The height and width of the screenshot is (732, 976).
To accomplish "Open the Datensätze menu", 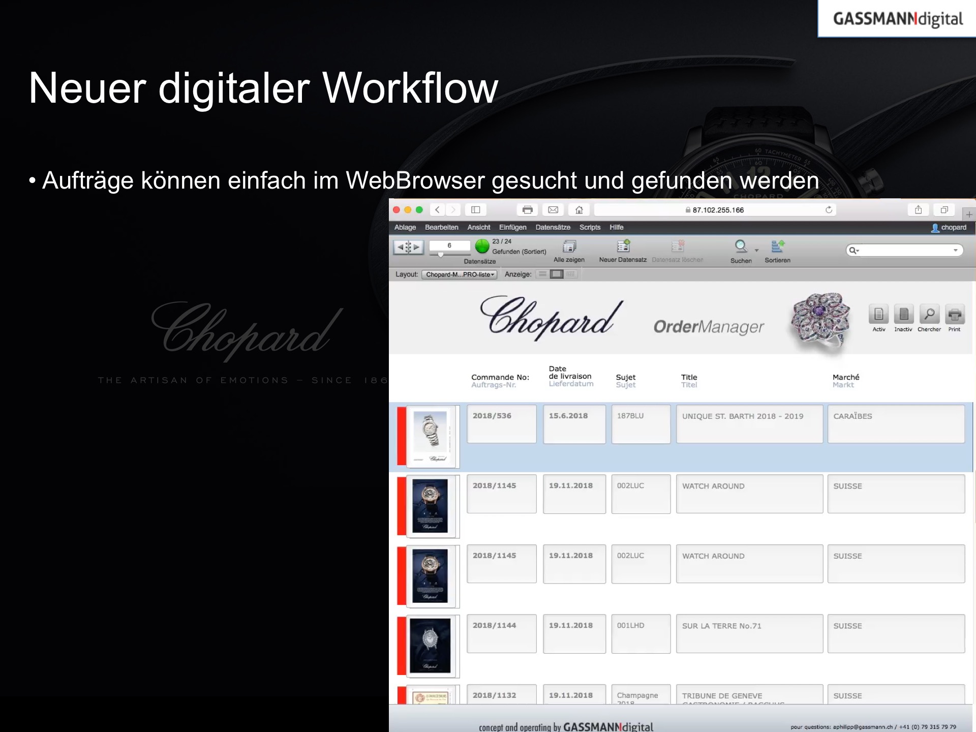I will click(553, 227).
